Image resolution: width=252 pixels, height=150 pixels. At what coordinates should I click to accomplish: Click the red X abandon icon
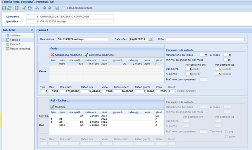pyautogui.click(x=53, y=55)
